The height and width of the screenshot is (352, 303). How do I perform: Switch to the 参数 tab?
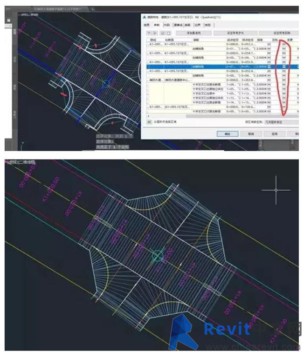157,25
